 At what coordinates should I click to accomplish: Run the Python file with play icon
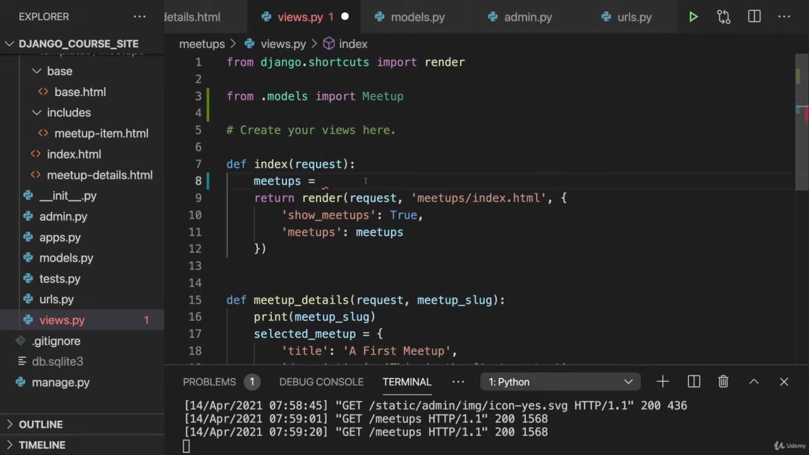tap(693, 17)
